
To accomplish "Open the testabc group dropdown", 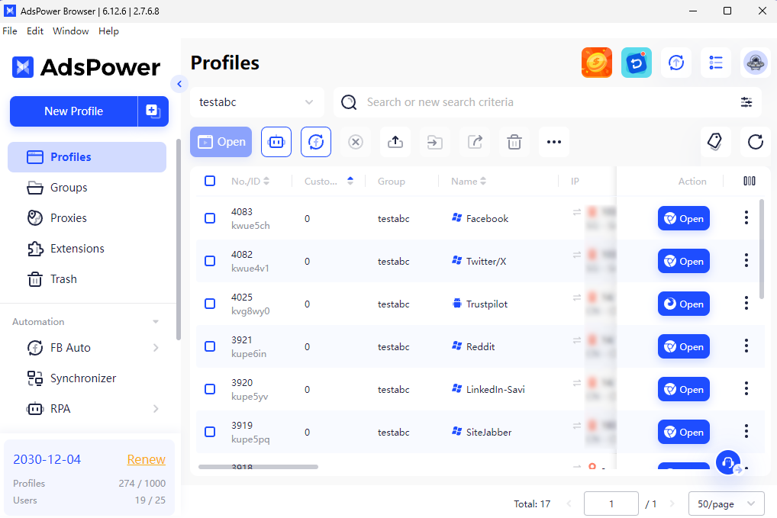I will (x=257, y=102).
